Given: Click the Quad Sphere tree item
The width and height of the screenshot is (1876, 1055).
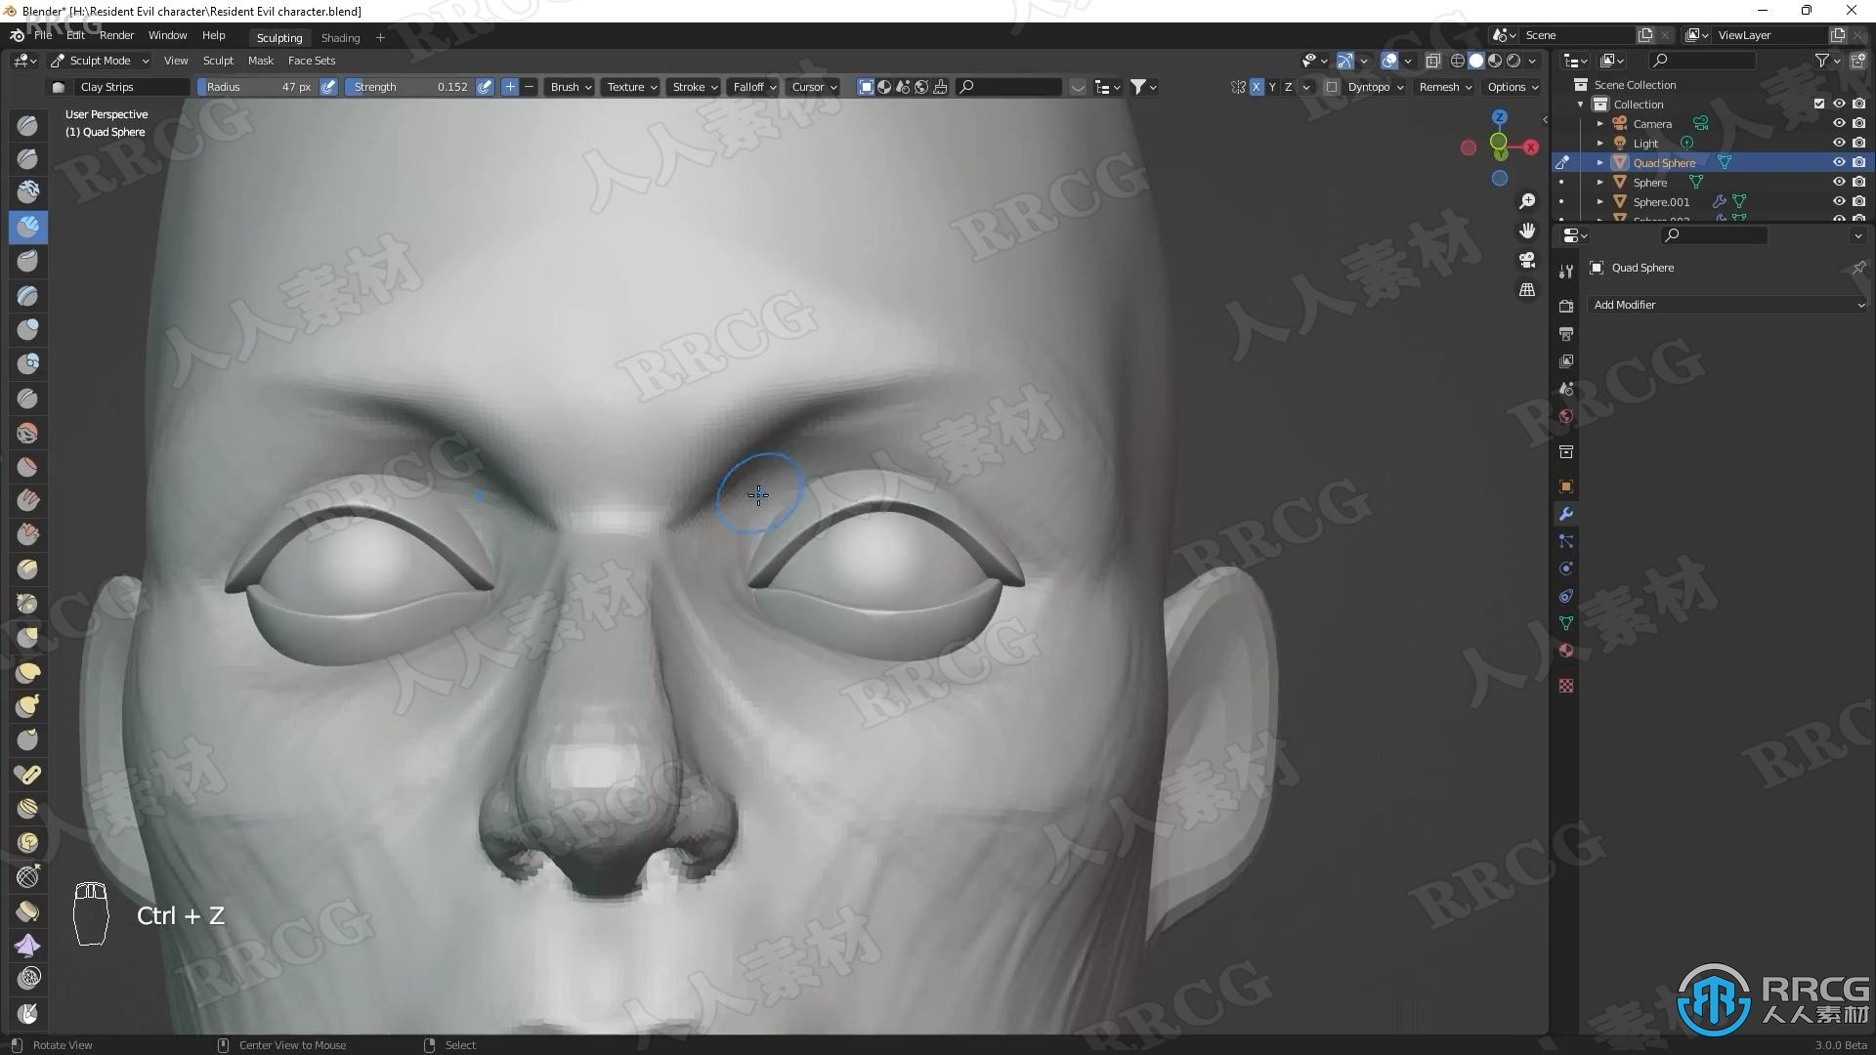Looking at the screenshot, I should (1663, 162).
